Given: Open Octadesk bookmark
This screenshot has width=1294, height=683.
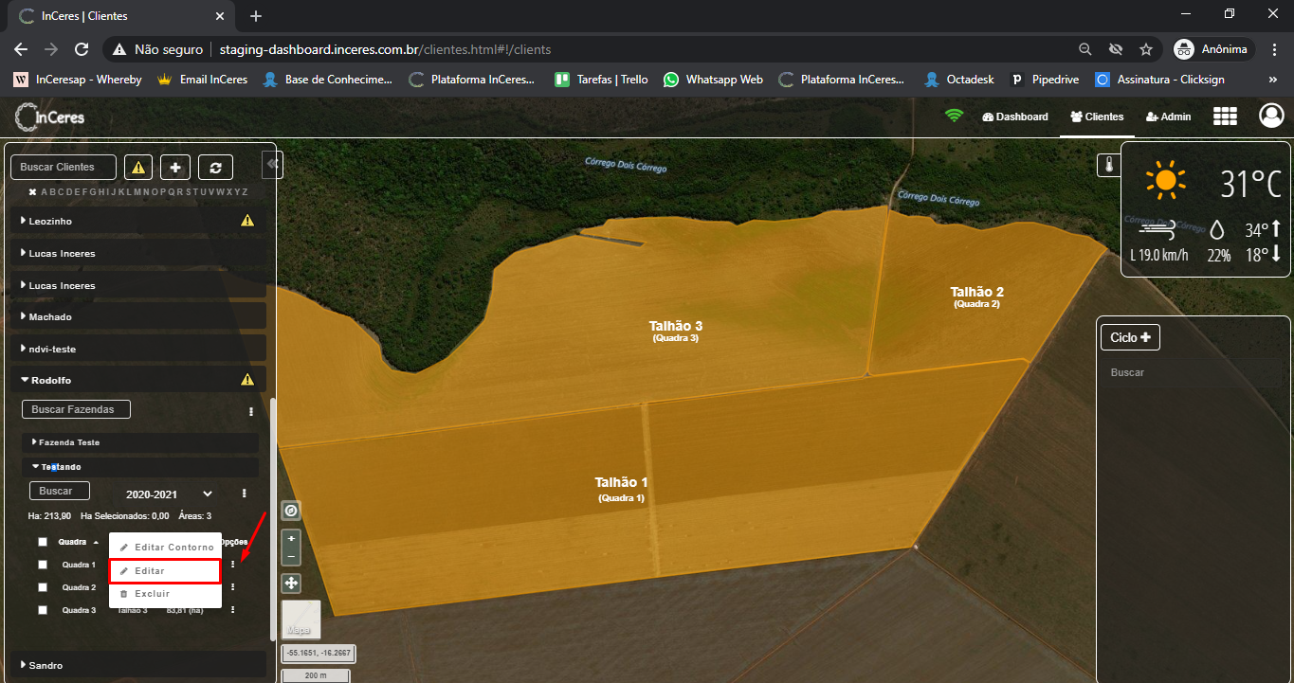Looking at the screenshot, I should click(959, 80).
